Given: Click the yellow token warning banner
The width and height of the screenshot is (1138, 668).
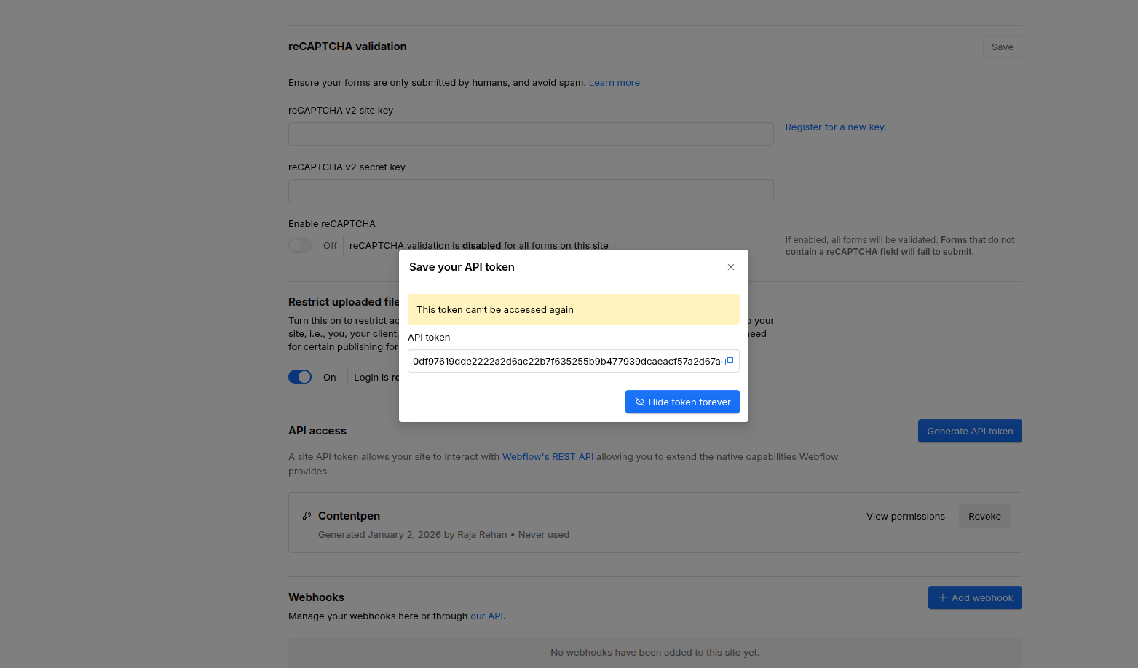Looking at the screenshot, I should tap(573, 309).
